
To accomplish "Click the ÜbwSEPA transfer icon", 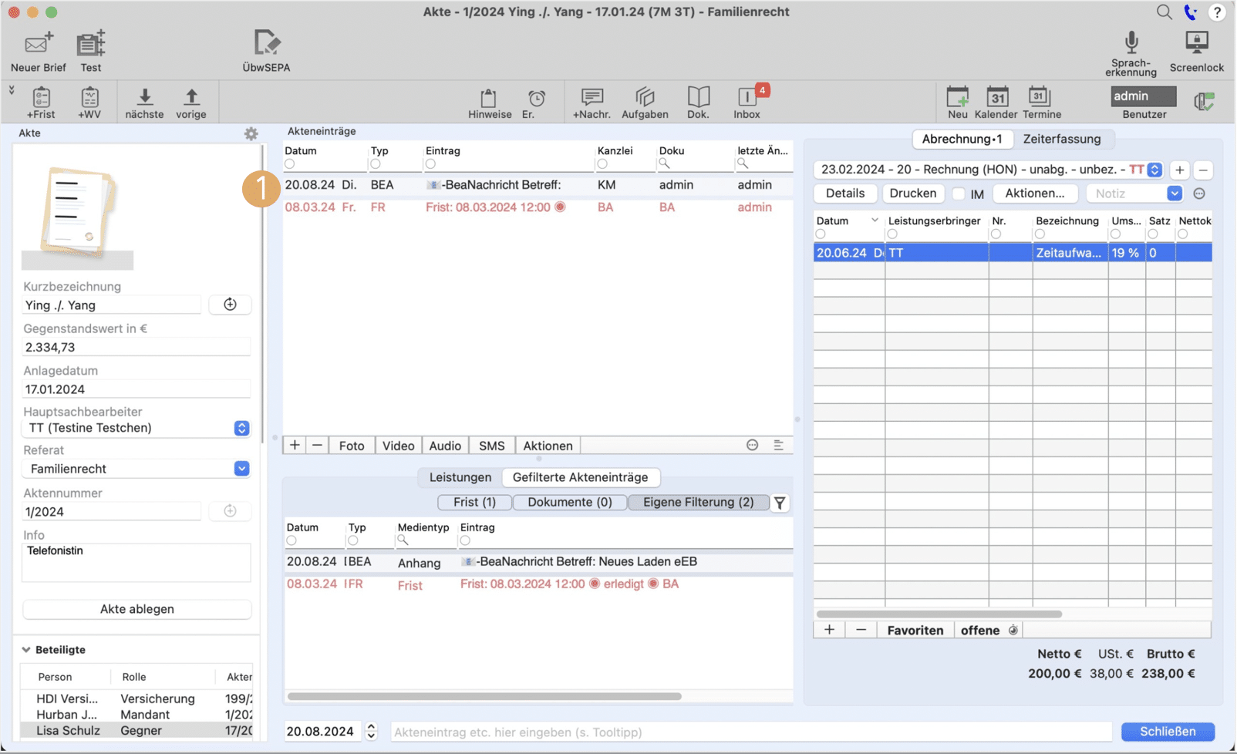I will 266,43.
